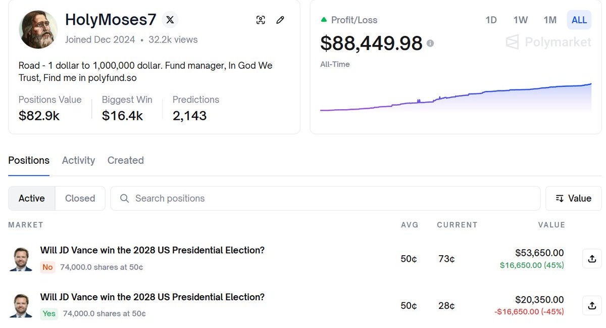Select the 1D profit timeframe
Screen dimensions: 606x328
pyautogui.click(x=491, y=20)
